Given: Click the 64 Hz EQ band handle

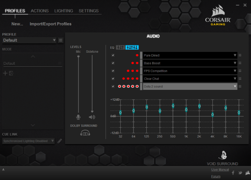Looking at the screenshot, I should 134,110.
